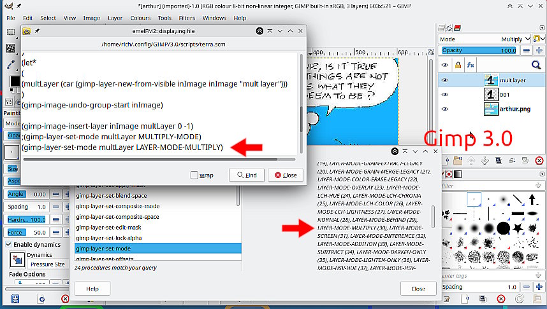Screen dimensions: 547x309
Task: Click the layer effects fx header icon
Action: pyautogui.click(x=470, y=65)
